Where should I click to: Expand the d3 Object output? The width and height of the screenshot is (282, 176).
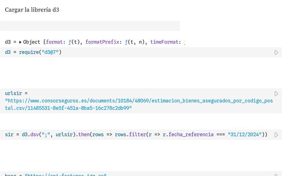click(x=20, y=42)
